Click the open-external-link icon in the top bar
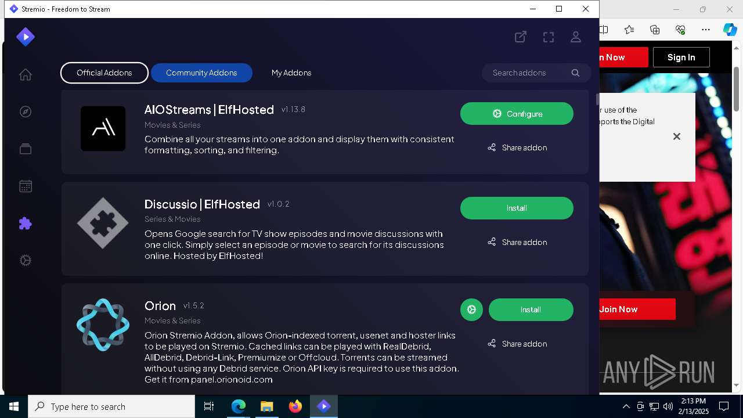 click(x=521, y=37)
